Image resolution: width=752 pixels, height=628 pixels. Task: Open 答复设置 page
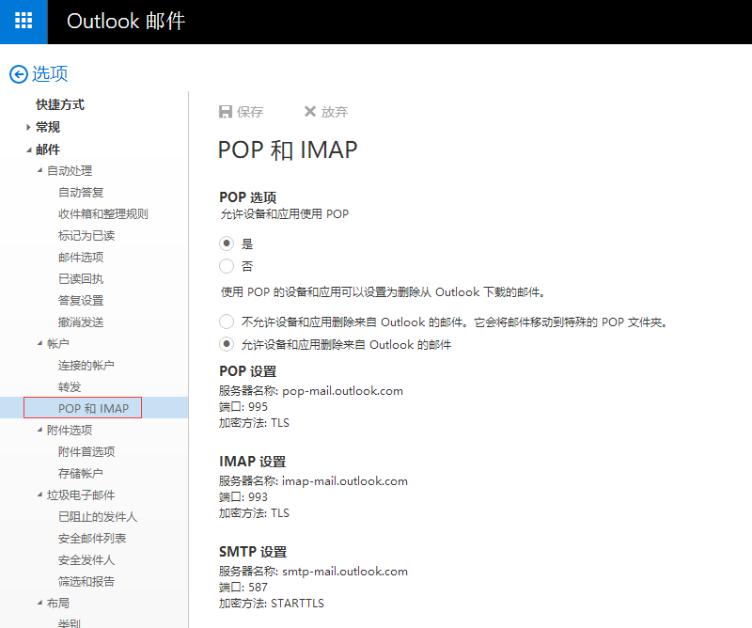point(81,300)
